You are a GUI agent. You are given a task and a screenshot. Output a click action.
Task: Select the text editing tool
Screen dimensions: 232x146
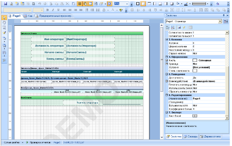pos(4,28)
